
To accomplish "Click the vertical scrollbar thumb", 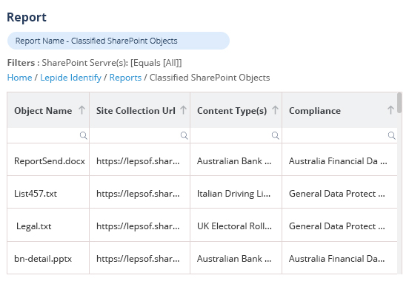I will tap(399, 103).
